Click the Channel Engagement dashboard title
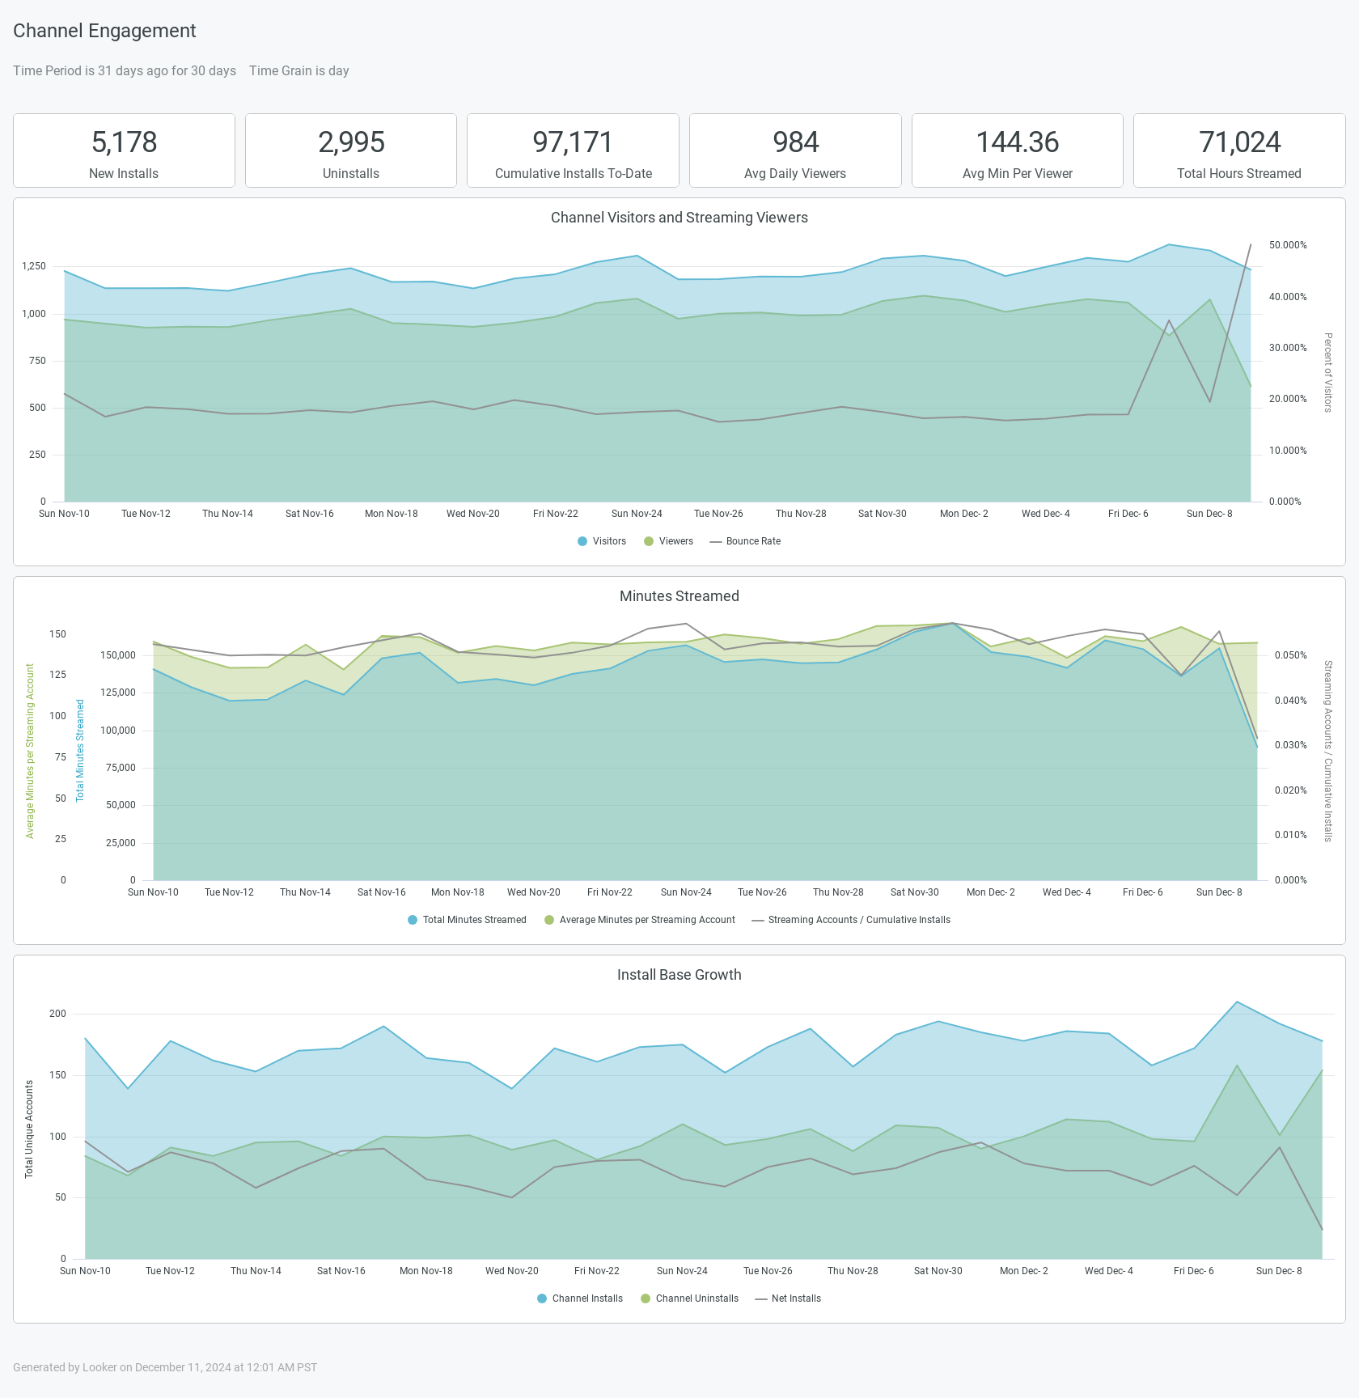The width and height of the screenshot is (1359, 1398). pos(104,31)
